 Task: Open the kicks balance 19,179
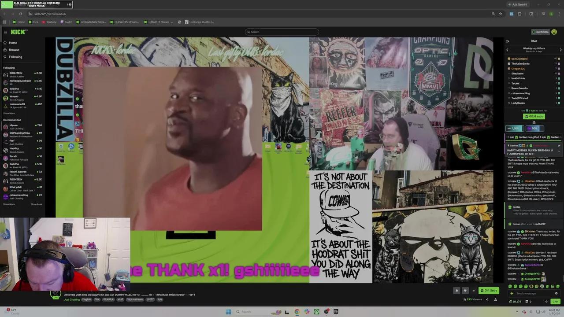(x=515, y=302)
